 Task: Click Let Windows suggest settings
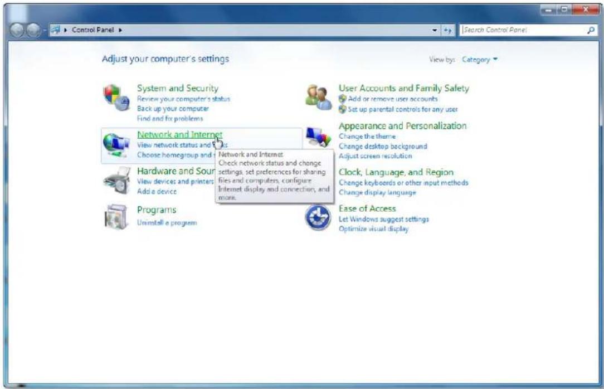(x=384, y=219)
